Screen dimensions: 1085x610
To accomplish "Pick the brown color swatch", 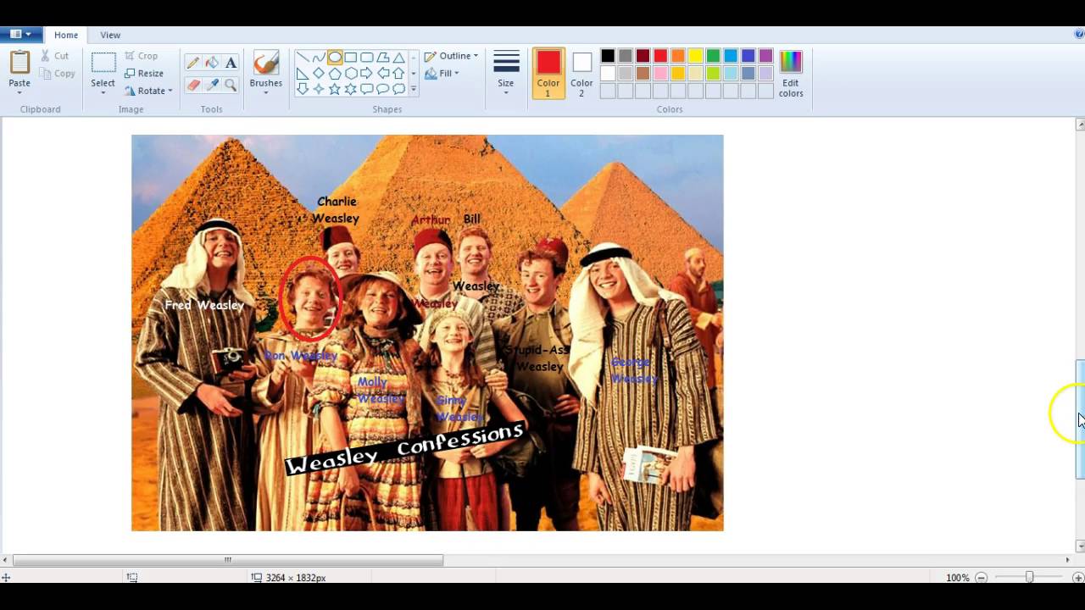I will (643, 74).
